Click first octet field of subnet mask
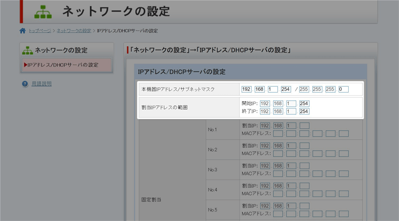 coord(304,89)
